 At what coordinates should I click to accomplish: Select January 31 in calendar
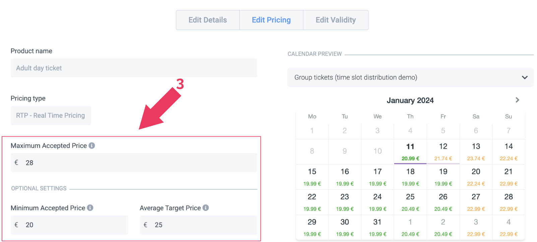[377, 227]
